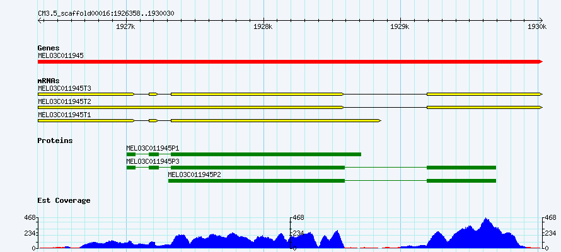Screen dimensions: 561x252
Task: Click the 1929k ruler mark
Action: tap(400, 27)
